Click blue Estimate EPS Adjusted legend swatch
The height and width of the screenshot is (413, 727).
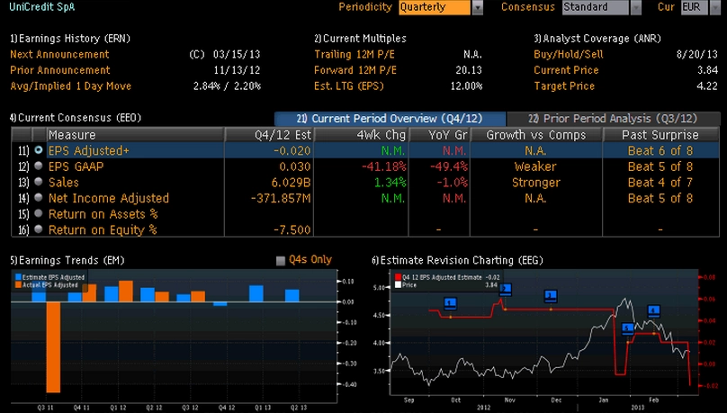tap(18, 277)
